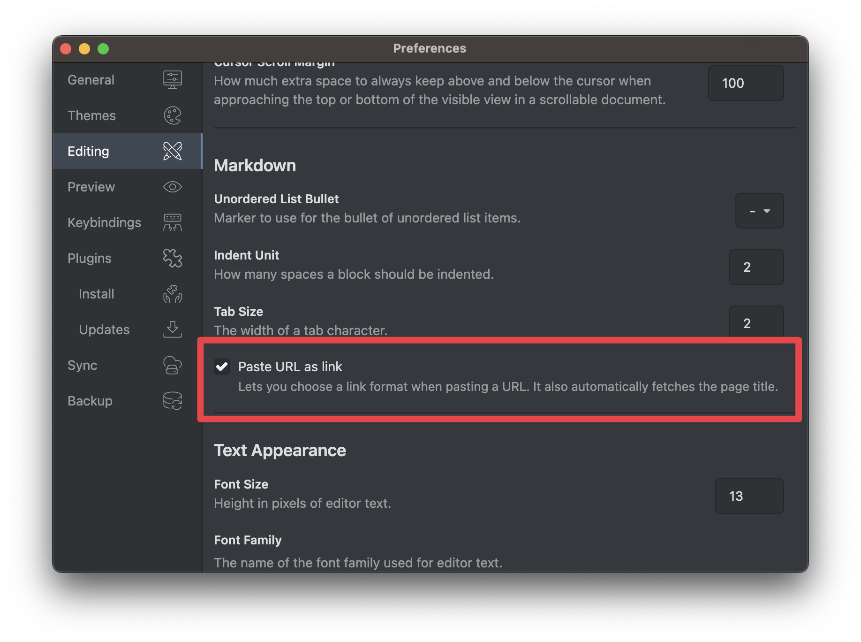Uncheck the Paste URL as link checkbox

tap(222, 367)
